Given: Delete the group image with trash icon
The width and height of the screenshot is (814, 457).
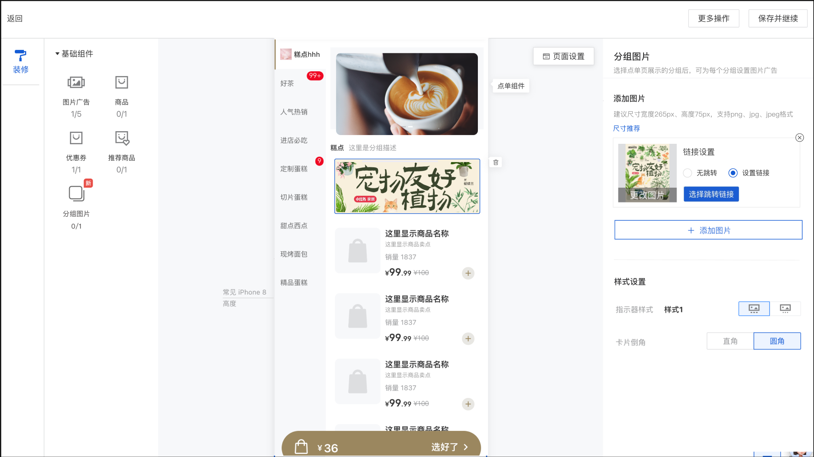Looking at the screenshot, I should click(x=496, y=162).
